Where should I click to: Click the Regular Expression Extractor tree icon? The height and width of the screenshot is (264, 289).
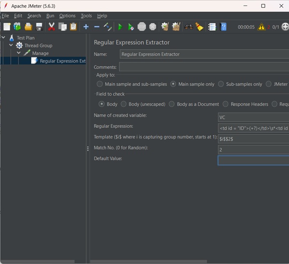click(35, 61)
